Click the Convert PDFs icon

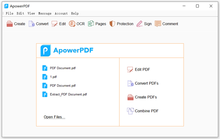131,83
